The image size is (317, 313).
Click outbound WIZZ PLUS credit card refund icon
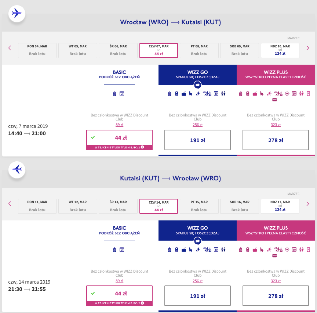[274, 100]
